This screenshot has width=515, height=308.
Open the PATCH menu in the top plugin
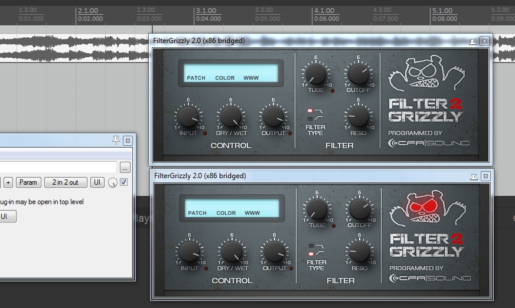click(196, 78)
